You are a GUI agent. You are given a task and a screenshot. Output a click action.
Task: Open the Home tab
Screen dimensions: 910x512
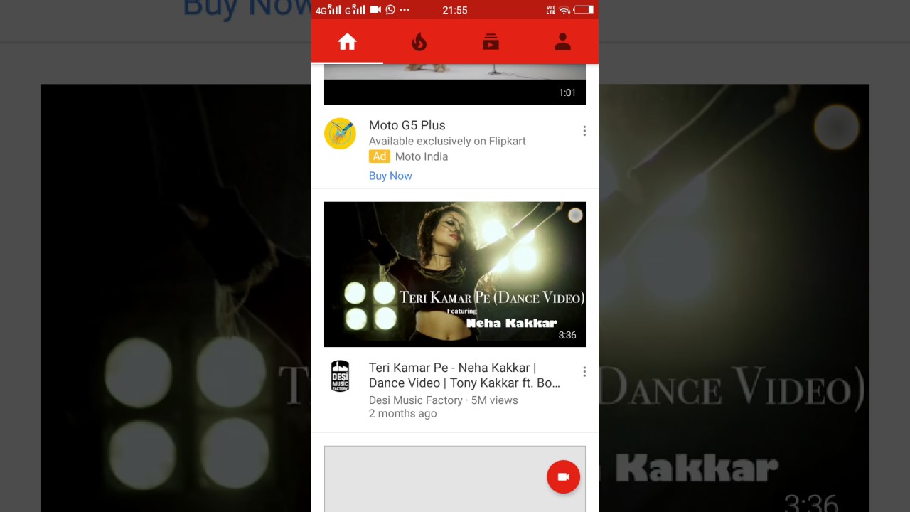point(347,43)
